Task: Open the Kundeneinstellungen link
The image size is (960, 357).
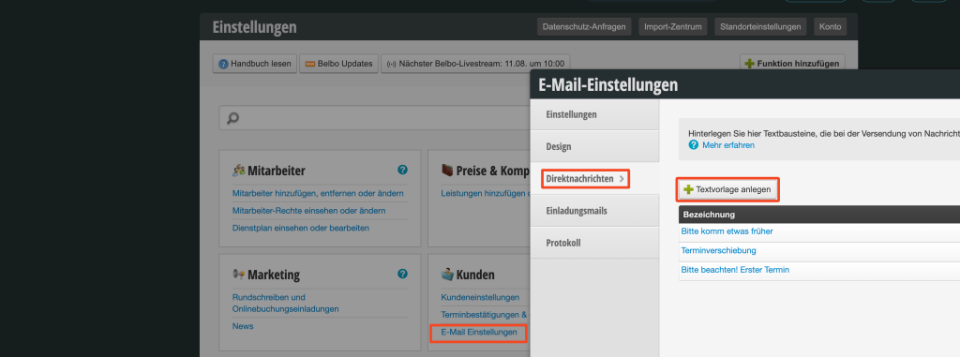Action: (480, 298)
